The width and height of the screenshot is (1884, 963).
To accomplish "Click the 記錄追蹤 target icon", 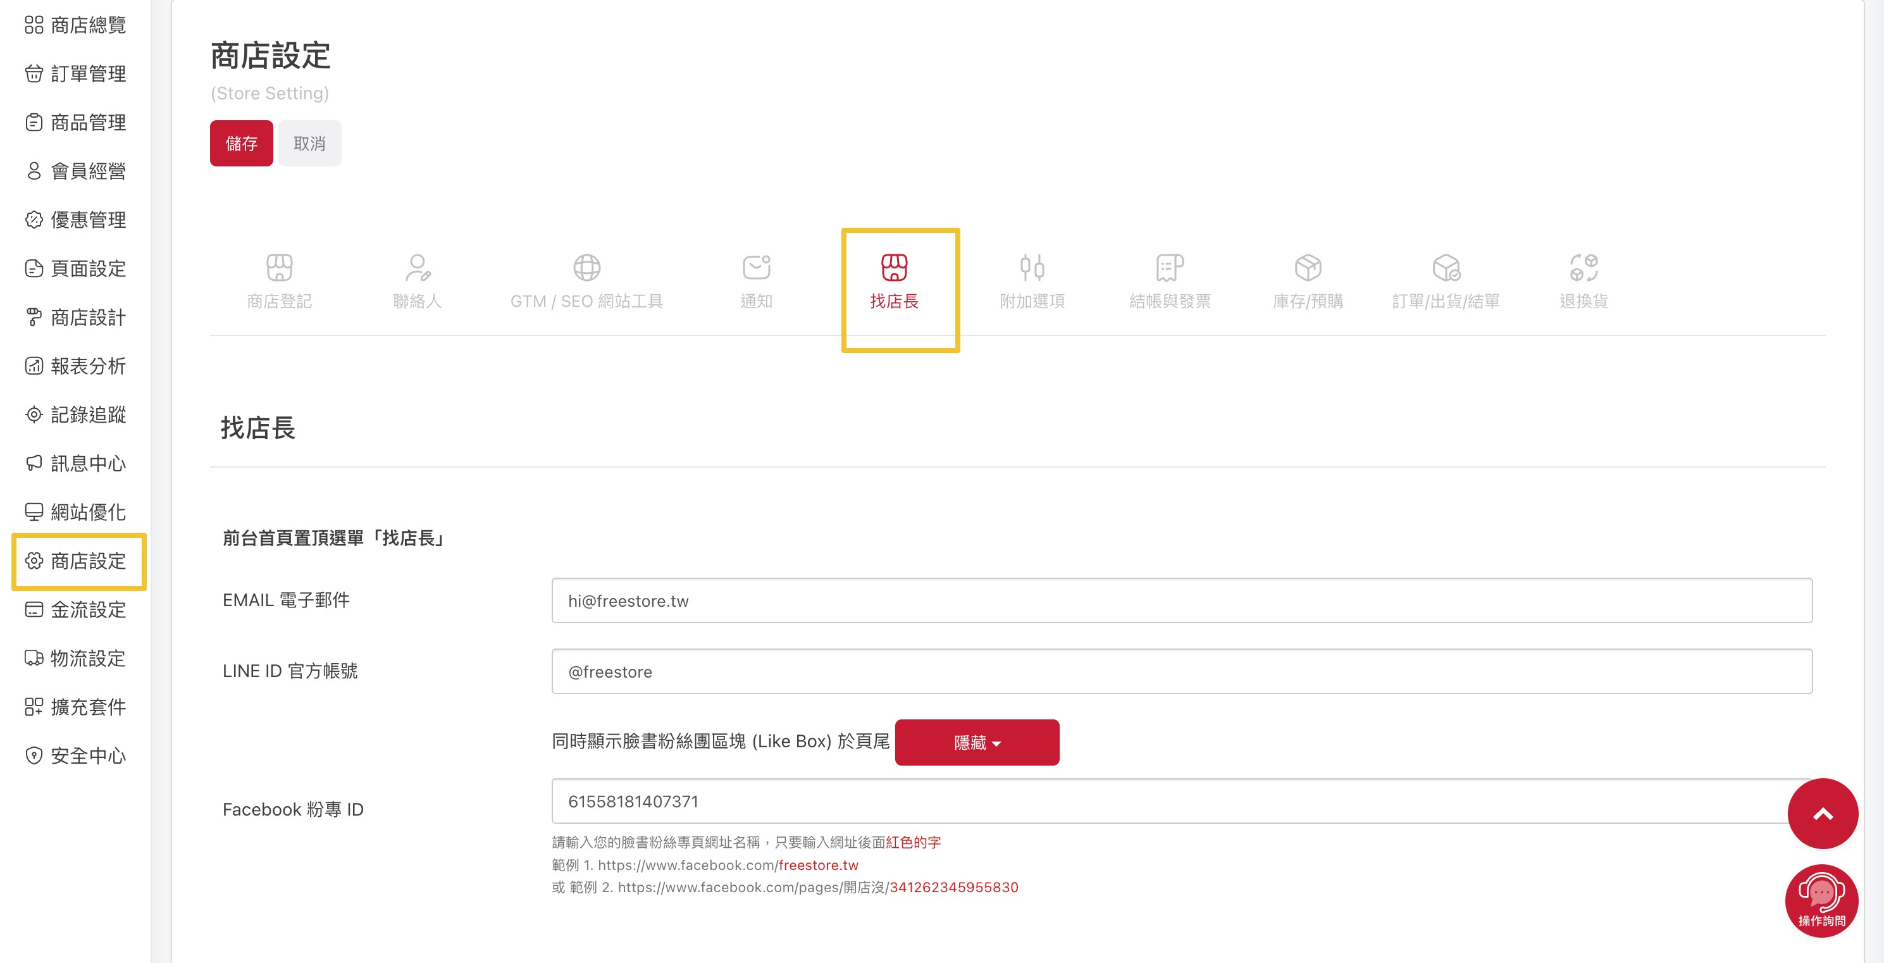I will [x=34, y=414].
